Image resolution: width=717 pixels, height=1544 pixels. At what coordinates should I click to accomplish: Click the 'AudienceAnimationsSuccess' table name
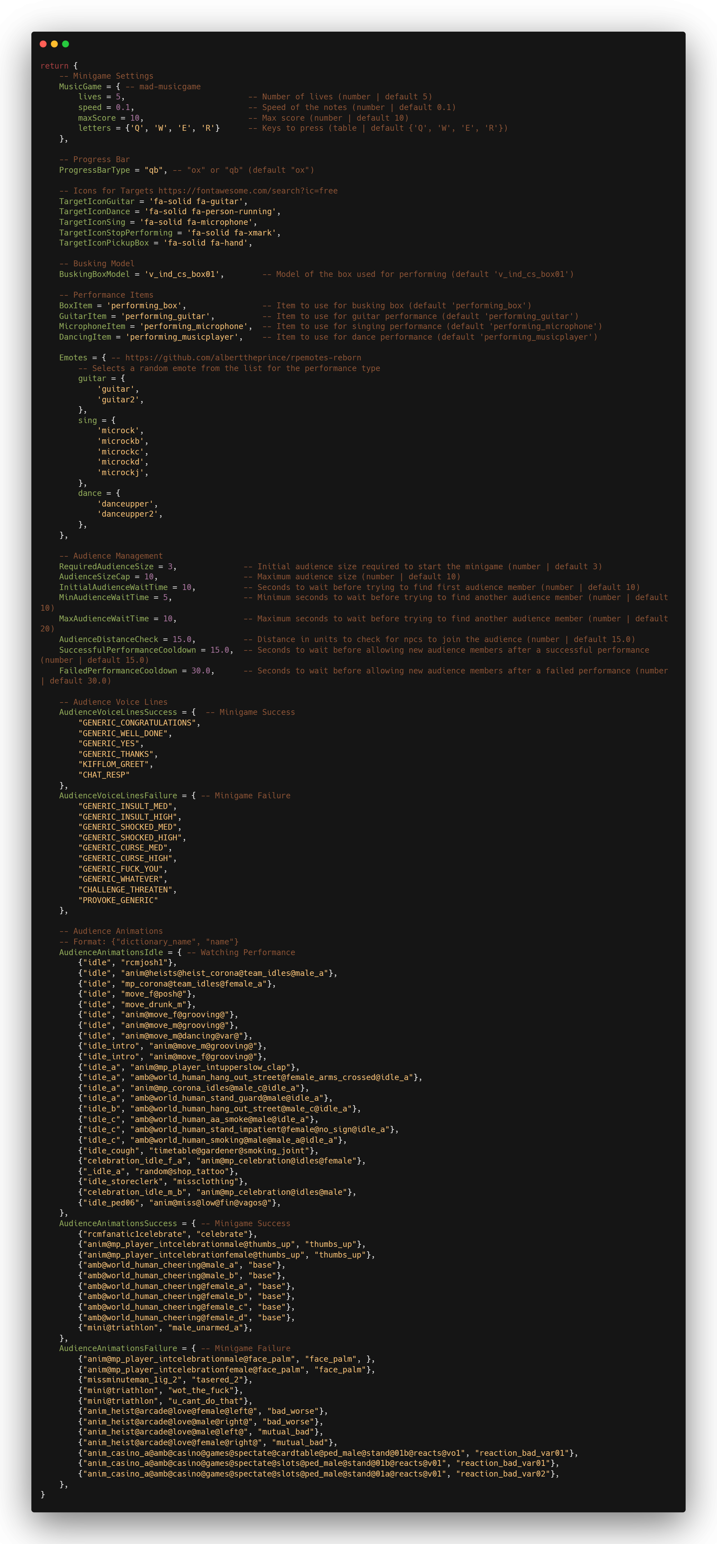(x=118, y=1224)
